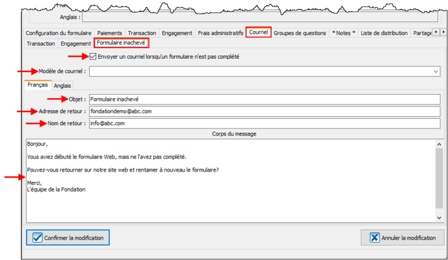Click the checkmark icon on Confirmer la modification

pyautogui.click(x=37, y=237)
